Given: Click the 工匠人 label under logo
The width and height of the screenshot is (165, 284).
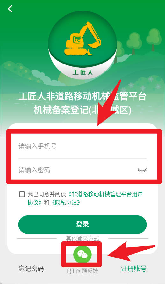Looking at the screenshot, I should (x=82, y=72).
